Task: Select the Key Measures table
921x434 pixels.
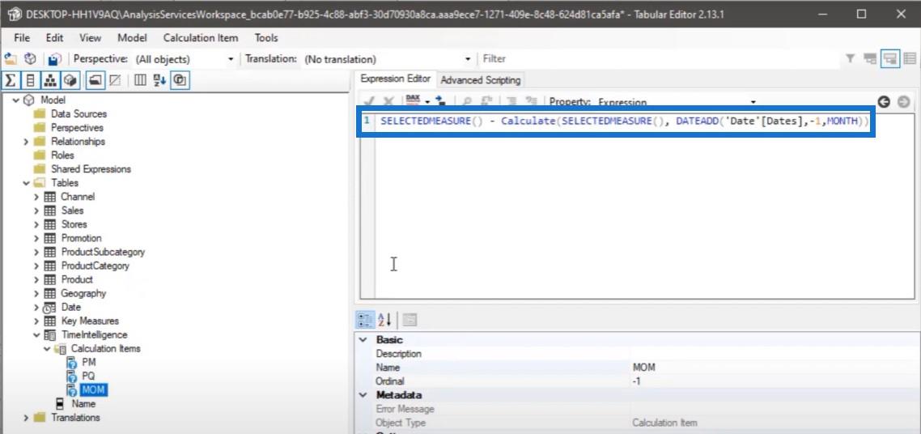Action: [x=90, y=321]
